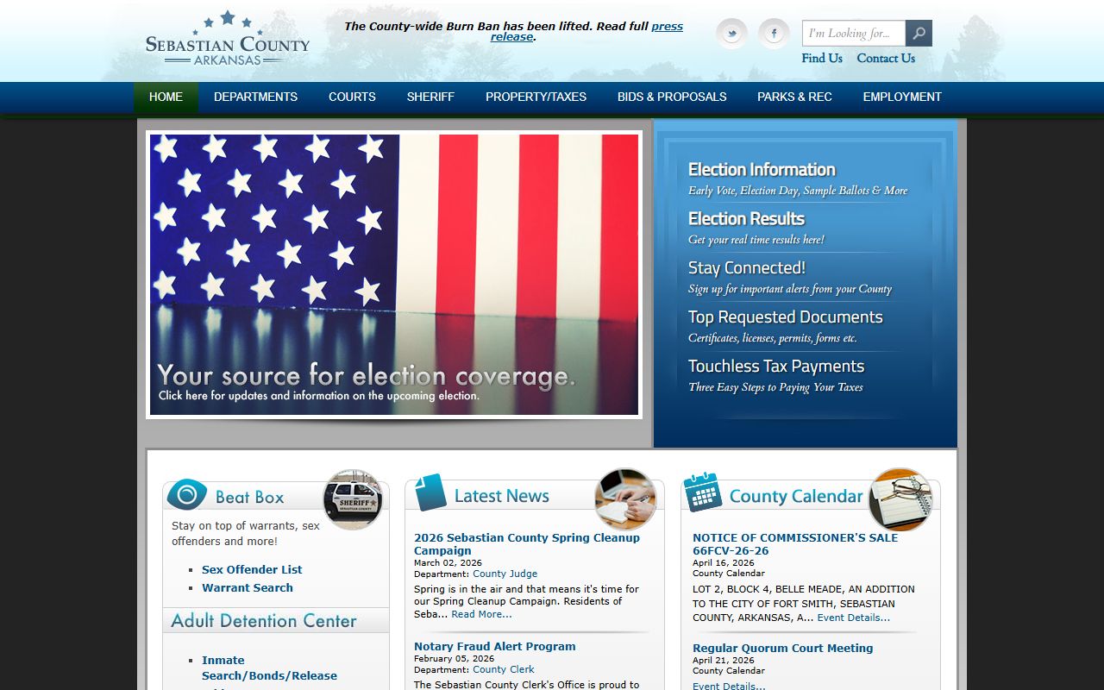Click the Sebastian County Arkansas logo
The image size is (1104, 690).
coord(228,40)
